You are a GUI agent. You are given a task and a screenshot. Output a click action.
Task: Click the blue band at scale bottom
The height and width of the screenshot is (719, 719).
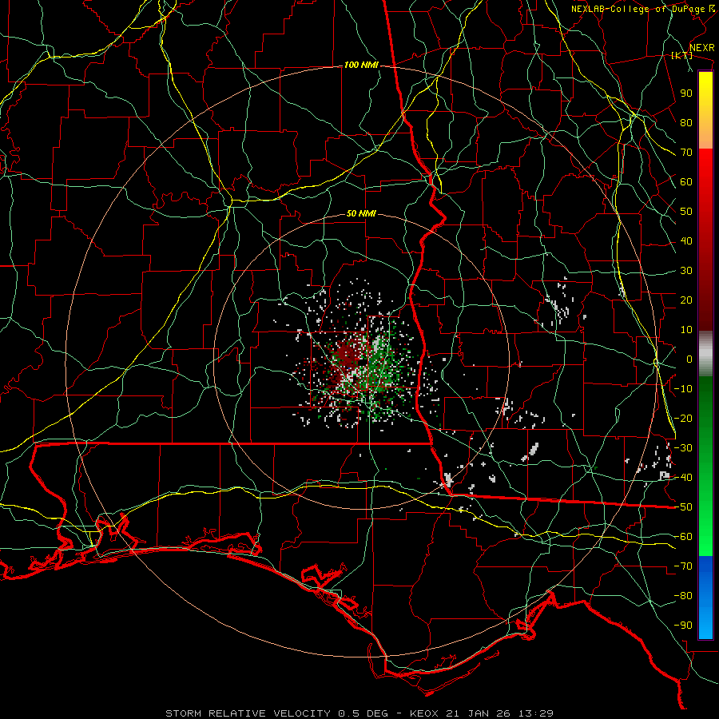705,598
